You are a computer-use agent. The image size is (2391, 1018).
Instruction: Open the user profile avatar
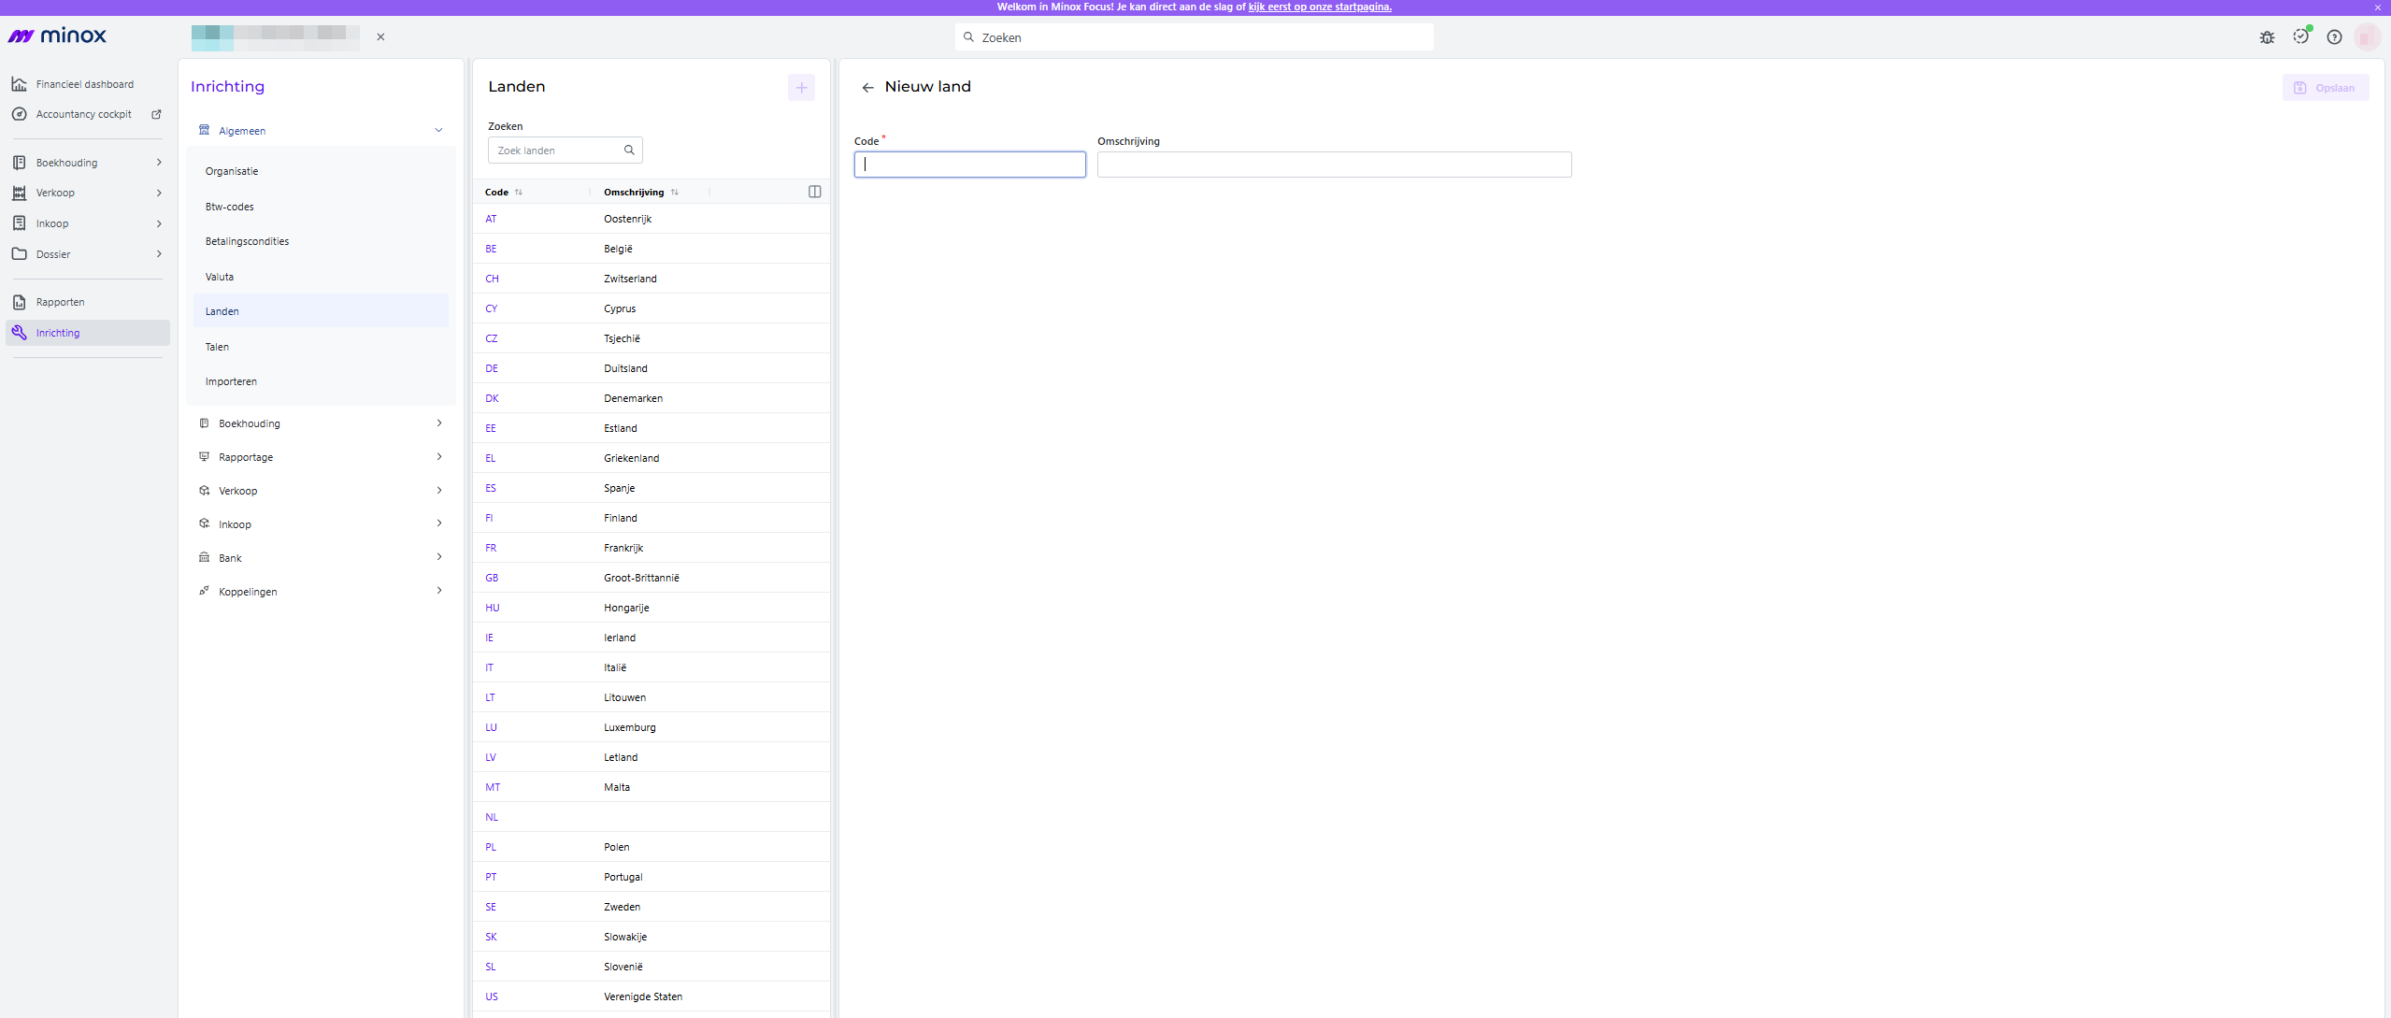2366,37
